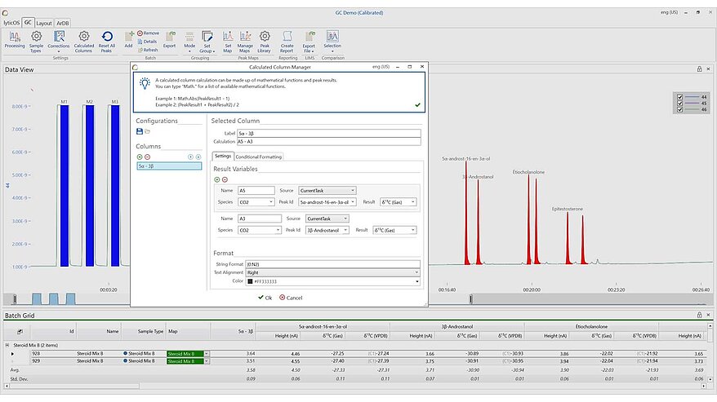
Task: Expand the Source dropdown for variable A5
Action: 327,190
